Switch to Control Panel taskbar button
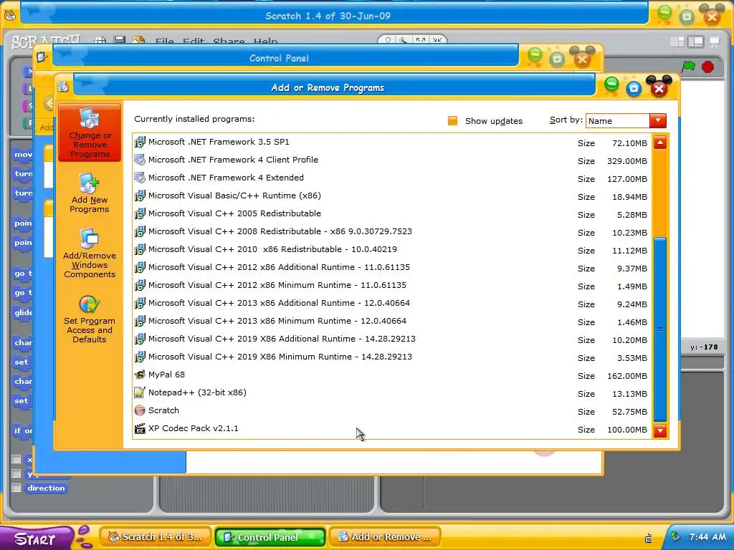 point(270,537)
